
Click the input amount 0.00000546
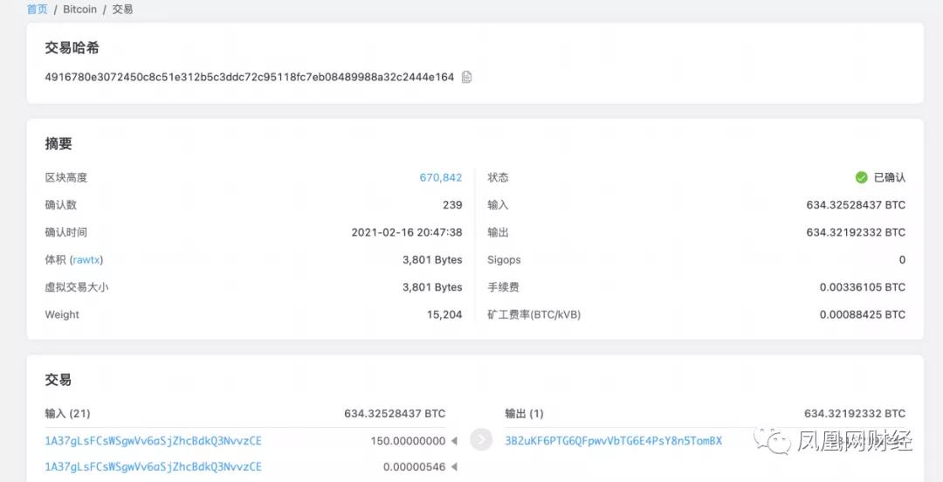click(x=415, y=466)
